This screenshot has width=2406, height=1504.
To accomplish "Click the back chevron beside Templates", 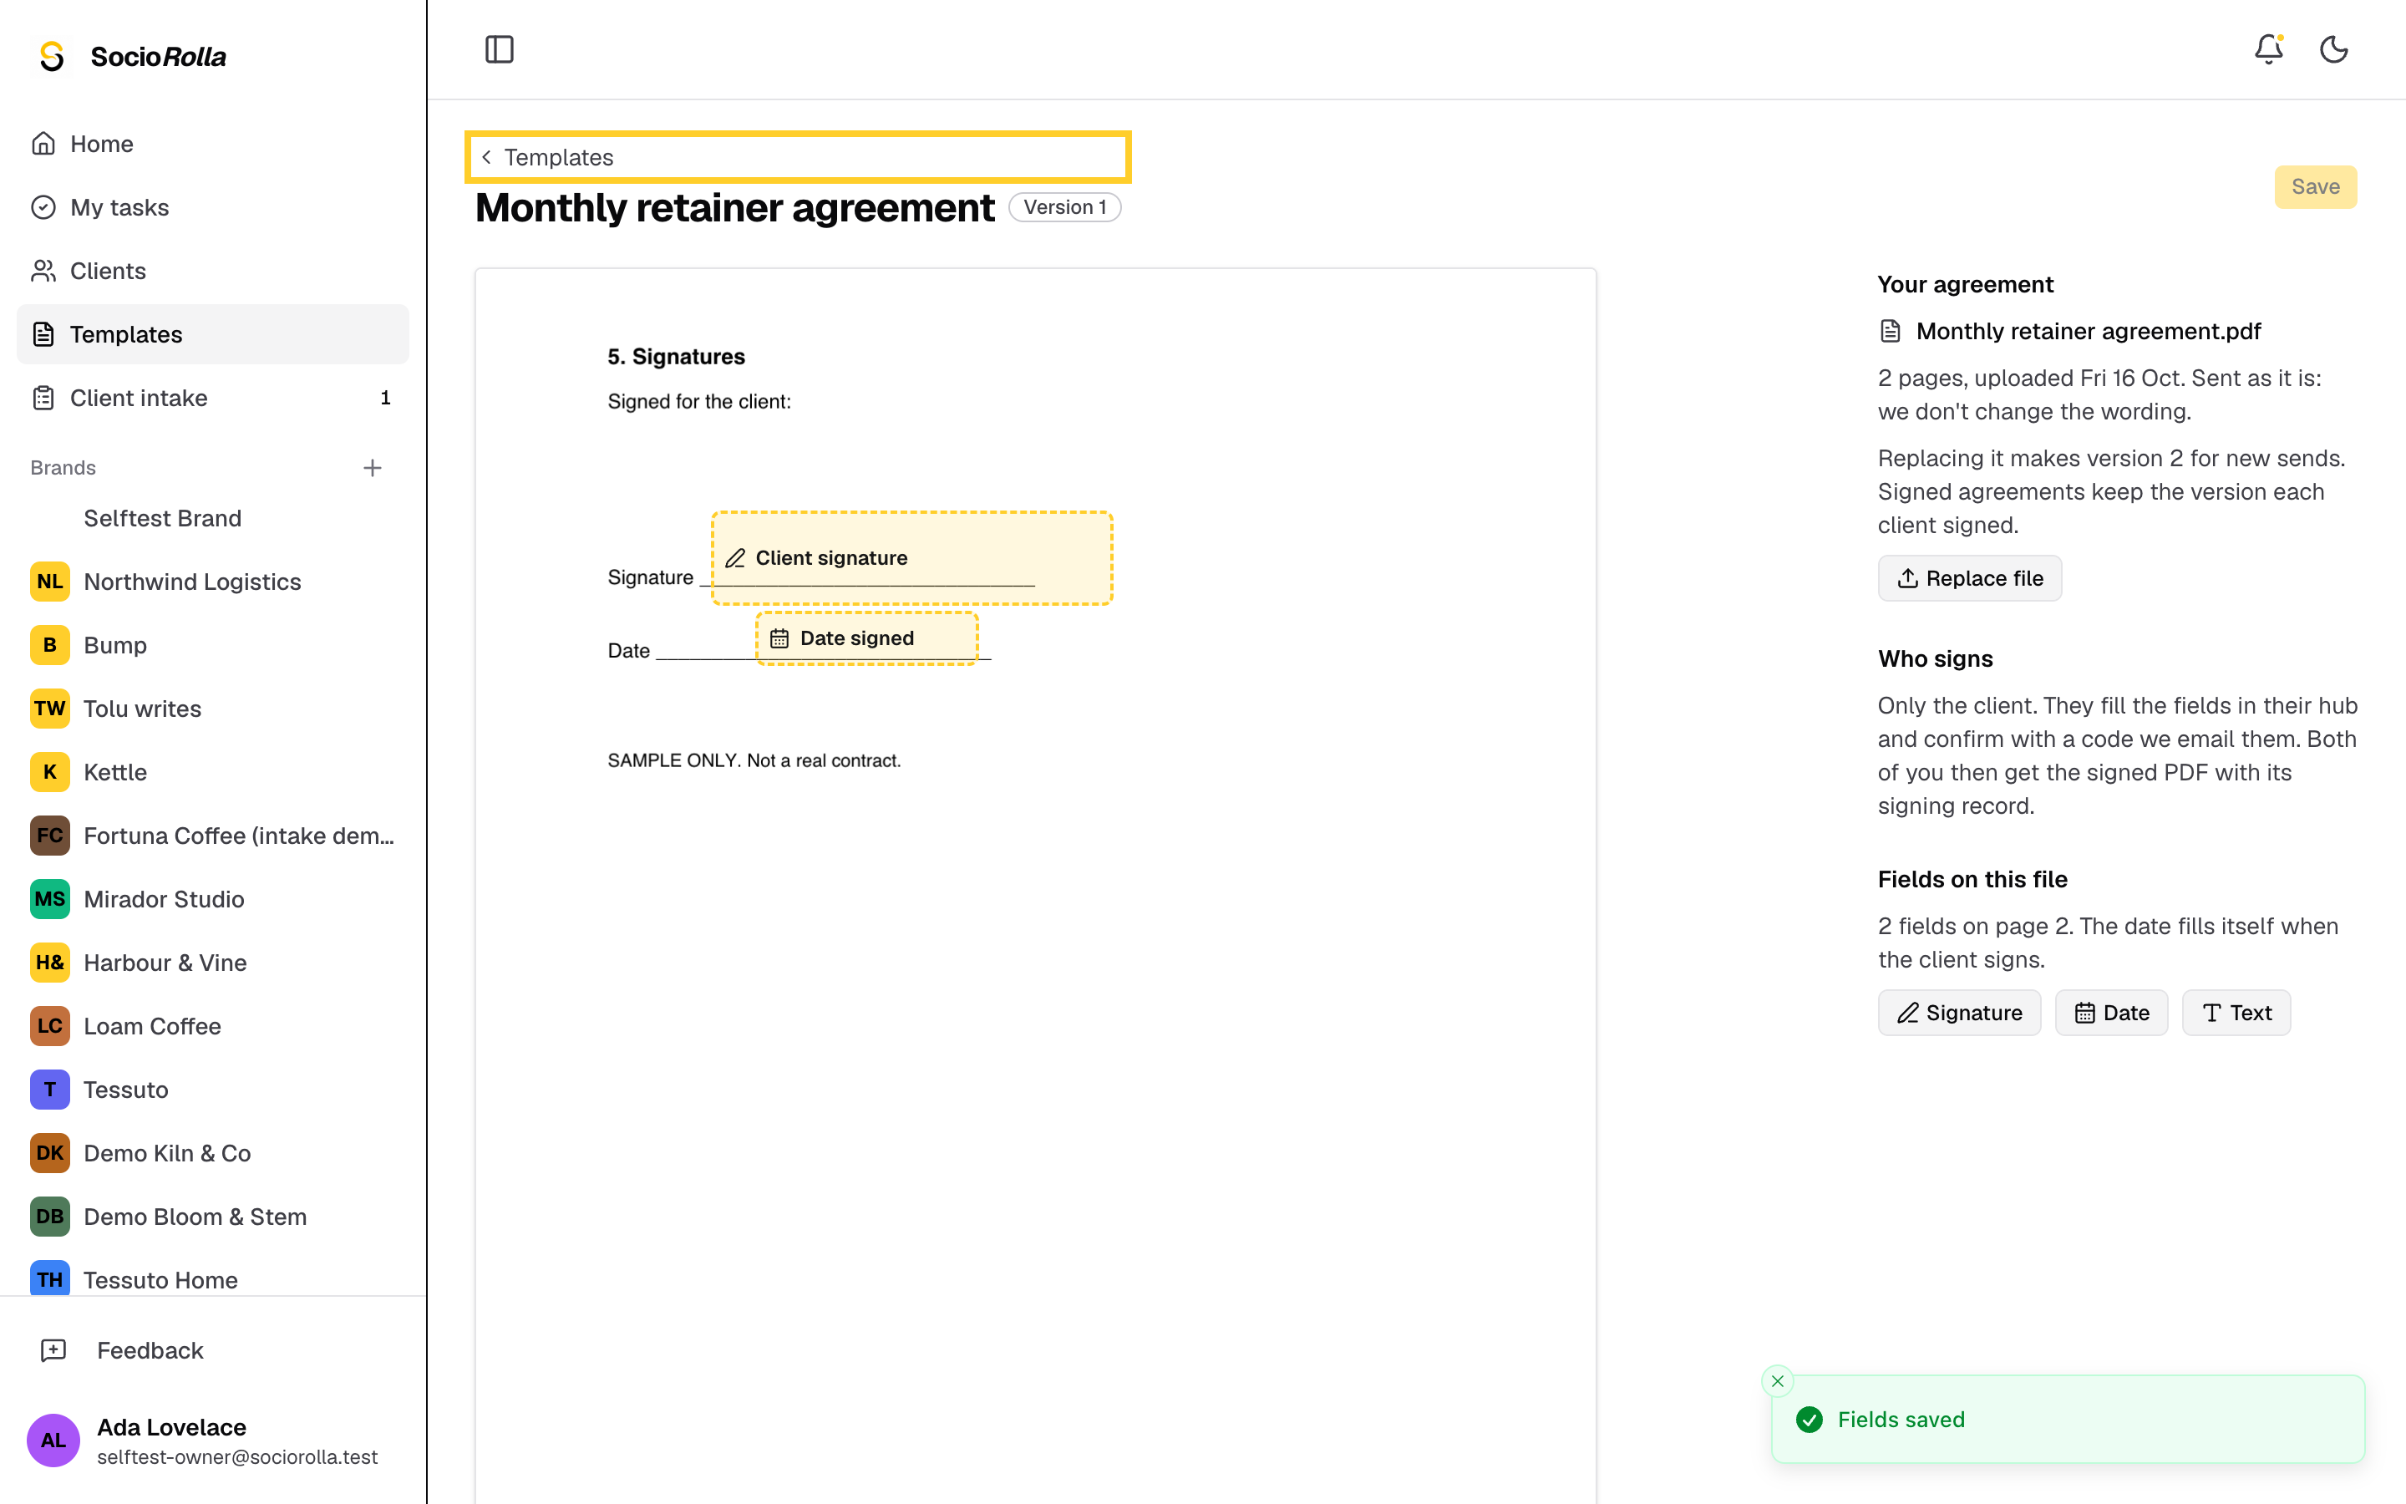I will [486, 157].
